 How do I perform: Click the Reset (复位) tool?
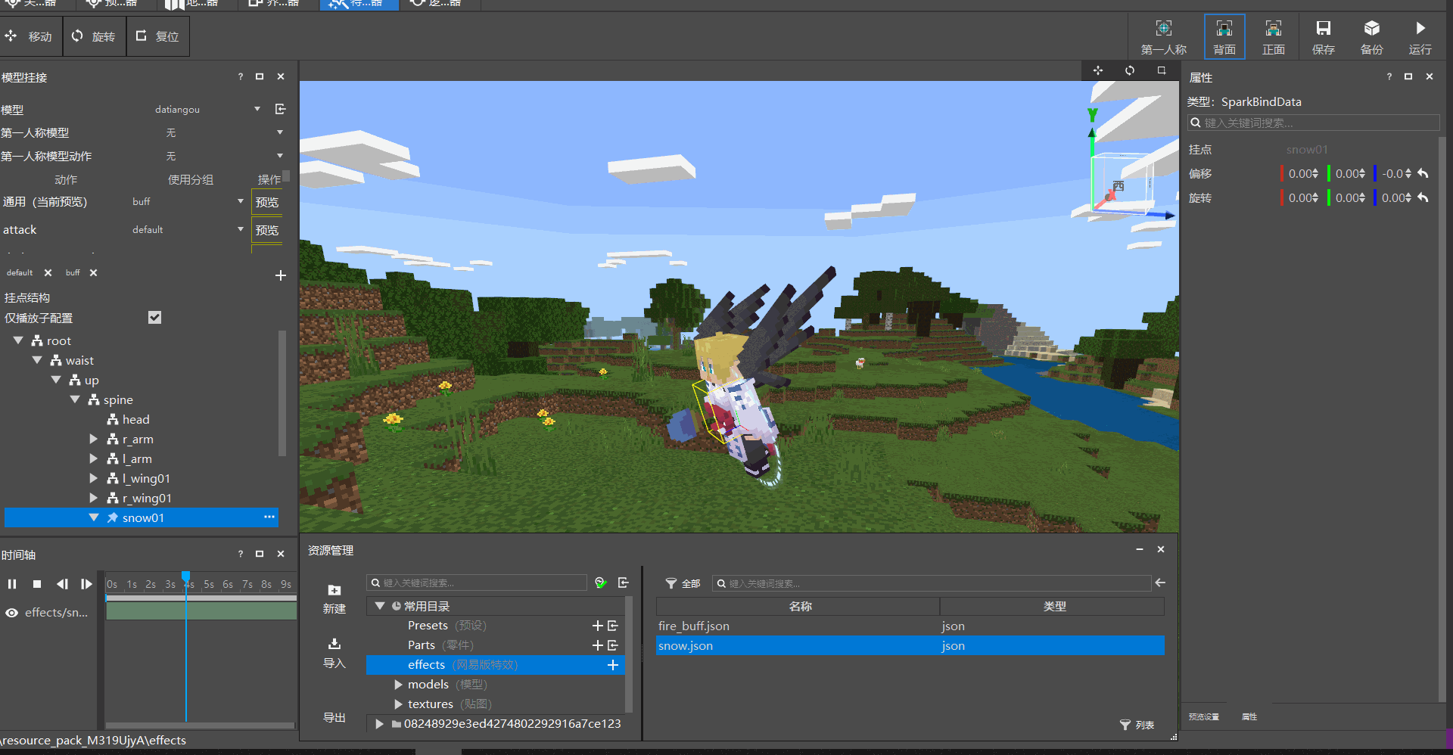pos(157,36)
